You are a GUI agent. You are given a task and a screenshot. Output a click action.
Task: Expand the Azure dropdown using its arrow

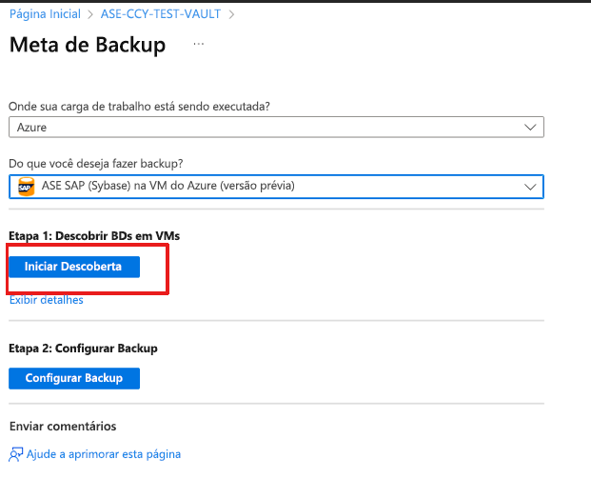[x=531, y=128]
